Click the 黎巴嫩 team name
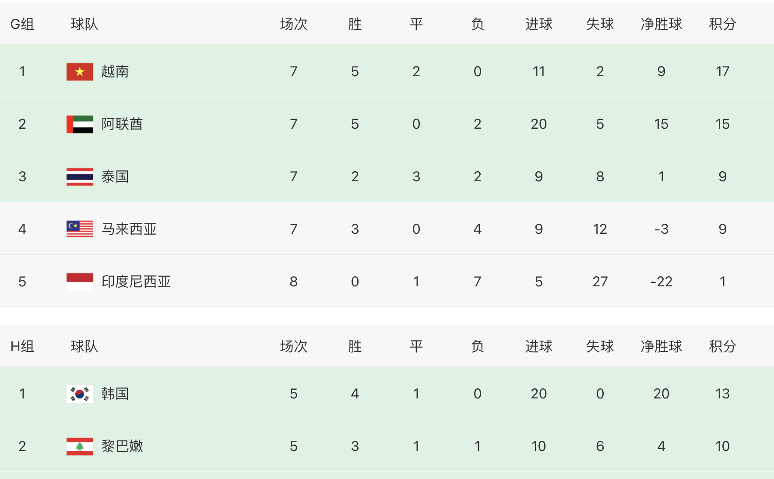The height and width of the screenshot is (479, 774). (x=122, y=446)
